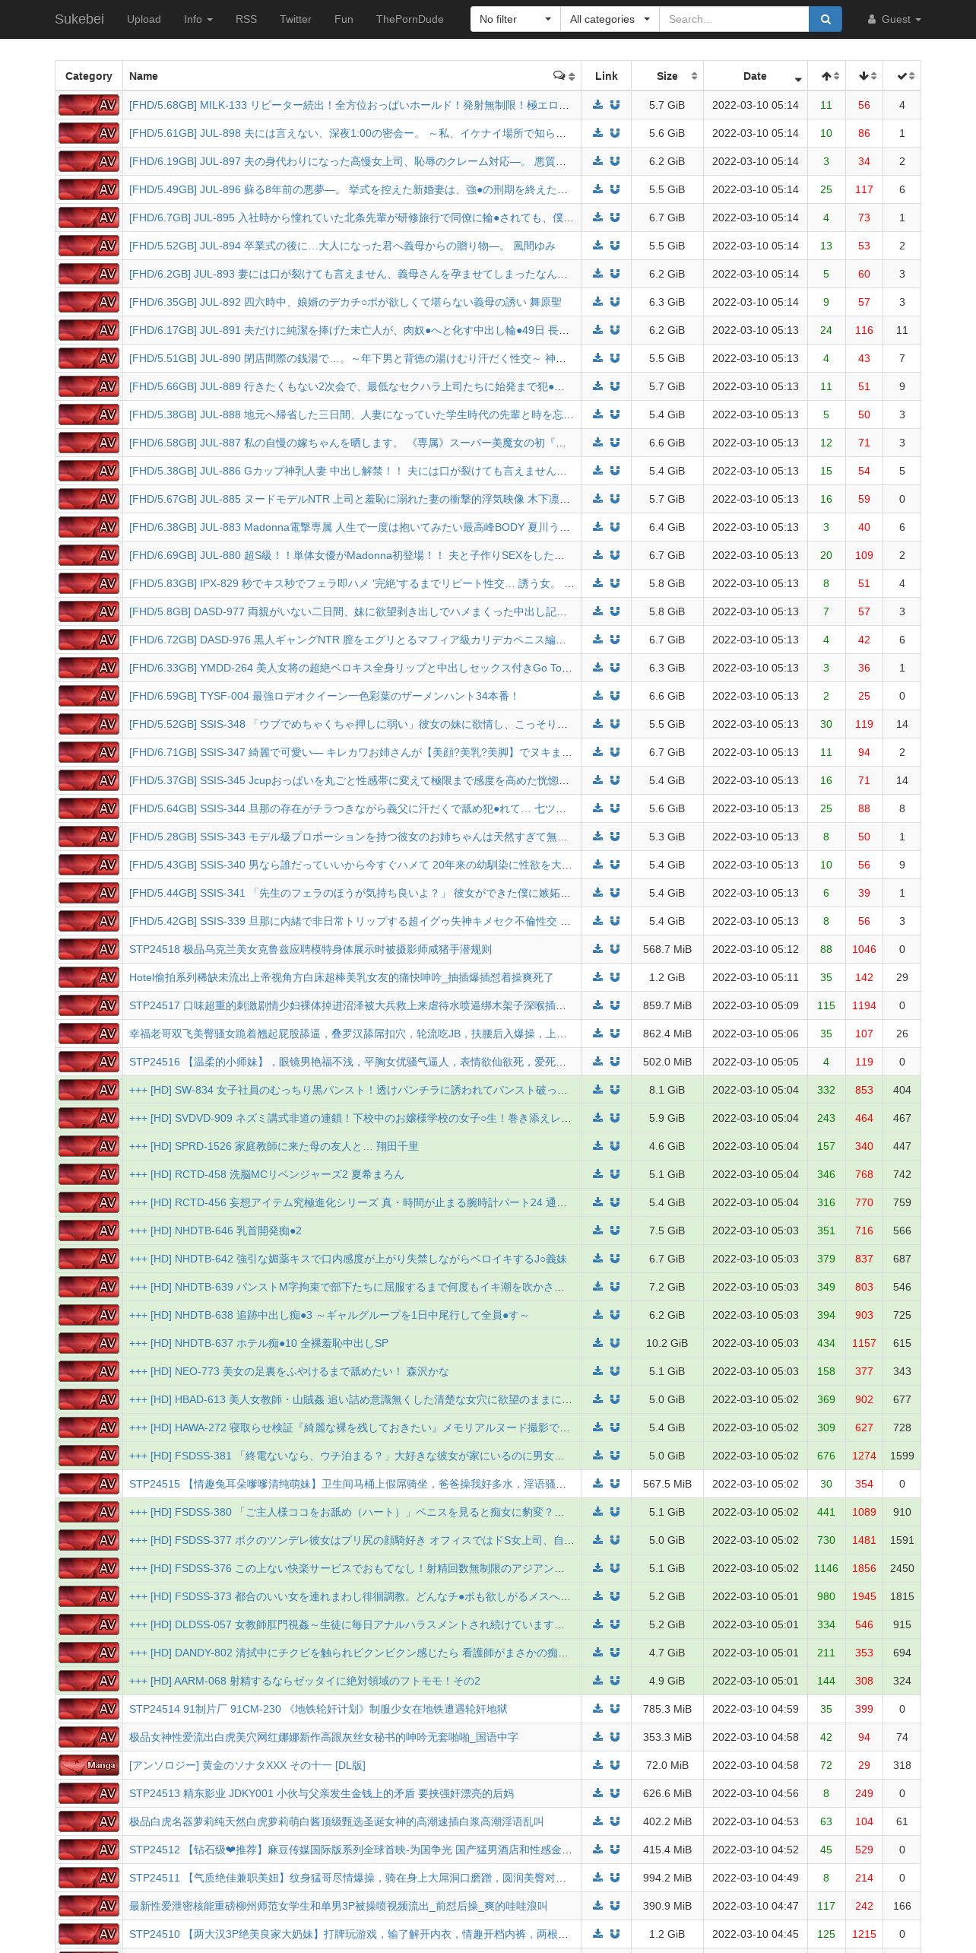This screenshot has height=1953, width=976.
Task: Focus the Search text field
Action: point(734,19)
